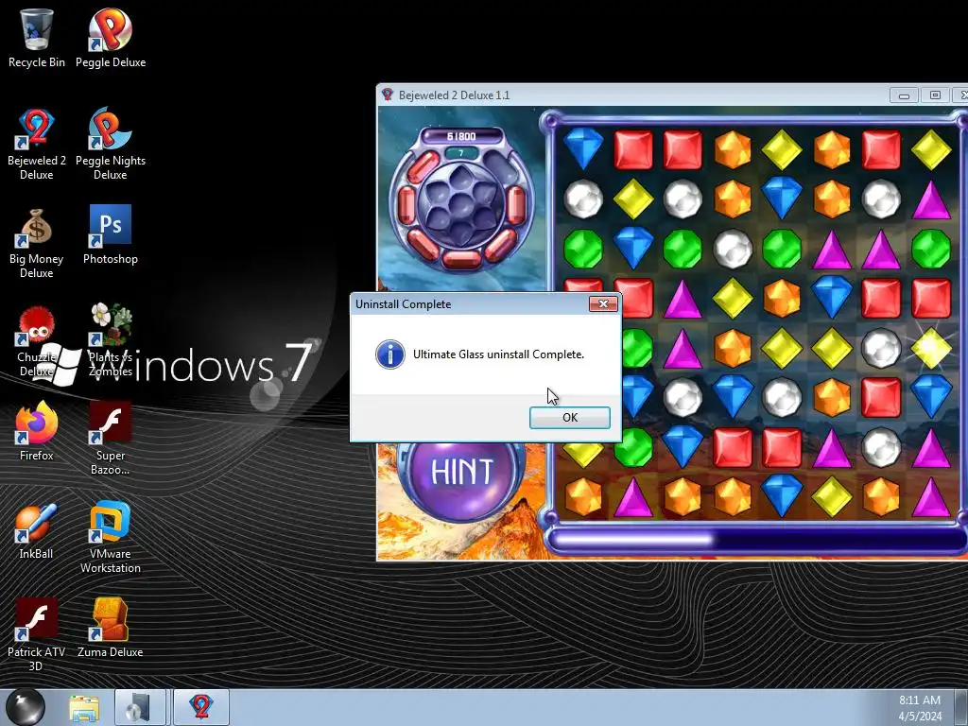Screen dimensions: 968x726
Task: Open the InkBall desktop shortcut
Action: coord(37,529)
